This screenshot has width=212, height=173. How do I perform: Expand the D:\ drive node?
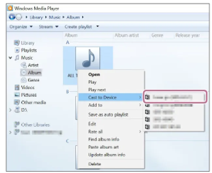coord(10,110)
